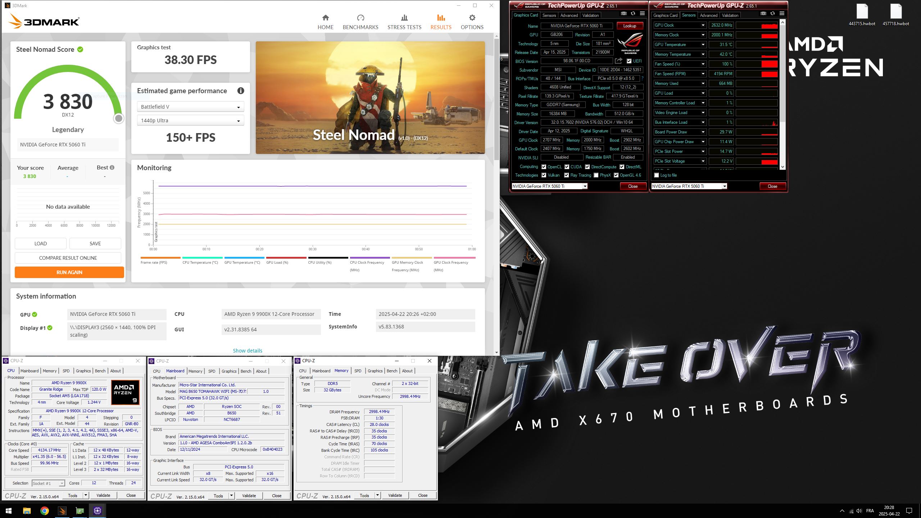
Task: Open the 457718.hwbot desktop file
Action: coord(896,15)
